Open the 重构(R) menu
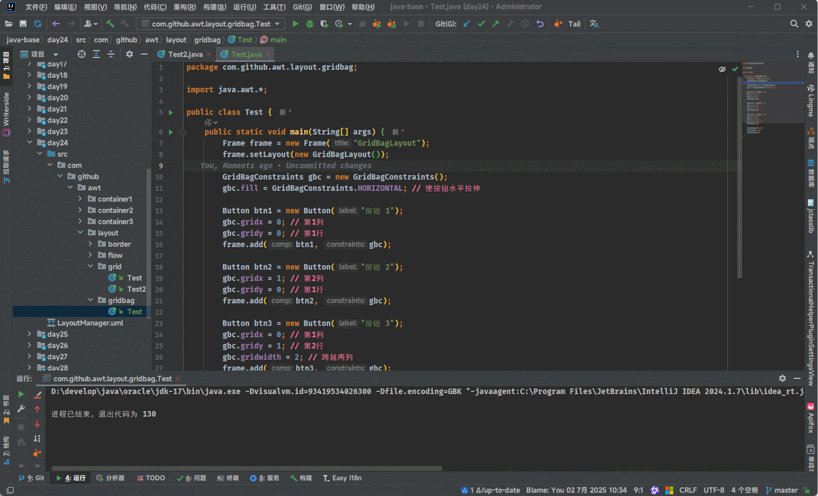 (x=184, y=7)
